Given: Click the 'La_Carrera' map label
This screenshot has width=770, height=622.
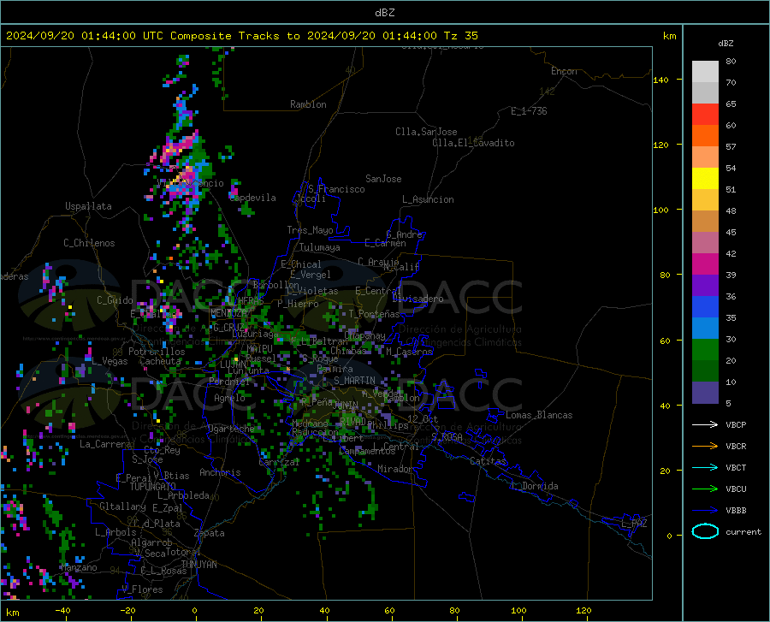Looking at the screenshot, I should click(105, 444).
